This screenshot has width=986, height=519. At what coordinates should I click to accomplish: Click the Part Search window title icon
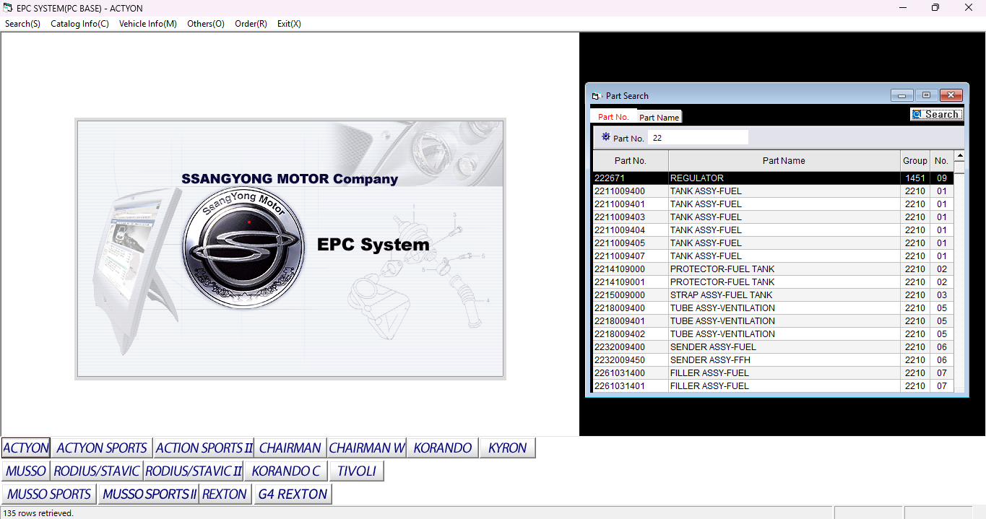(x=596, y=96)
